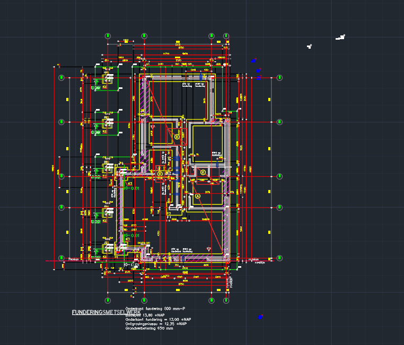Click the upper circled B marker
This screenshot has height=345, width=404.
[x=177, y=137]
